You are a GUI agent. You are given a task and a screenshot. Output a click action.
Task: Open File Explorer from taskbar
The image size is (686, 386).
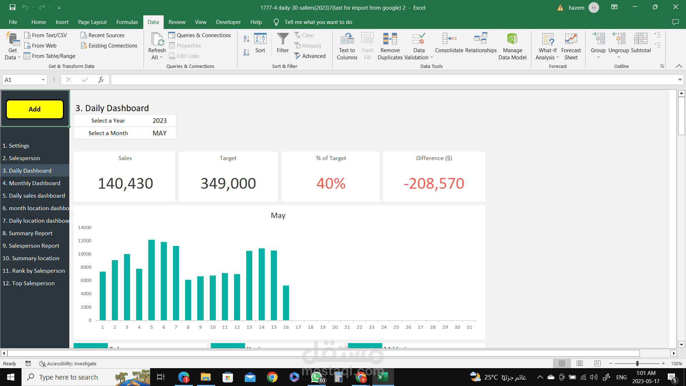tap(205, 377)
